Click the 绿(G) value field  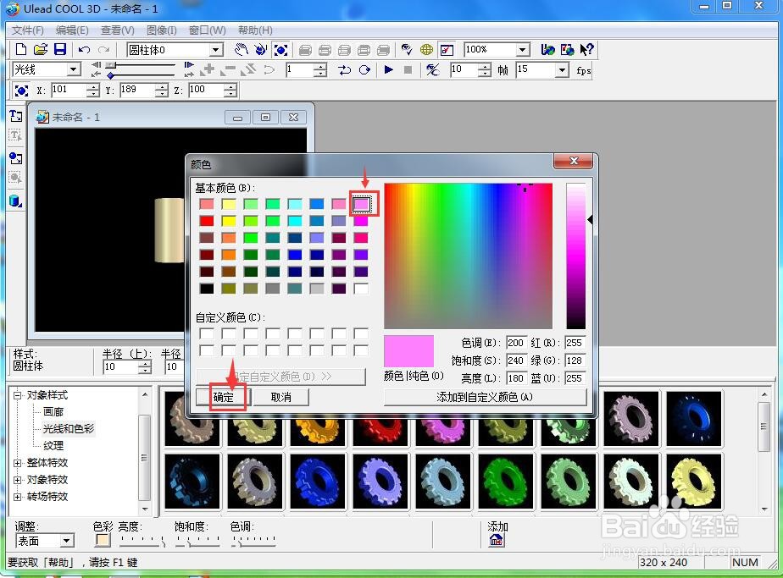coord(575,360)
